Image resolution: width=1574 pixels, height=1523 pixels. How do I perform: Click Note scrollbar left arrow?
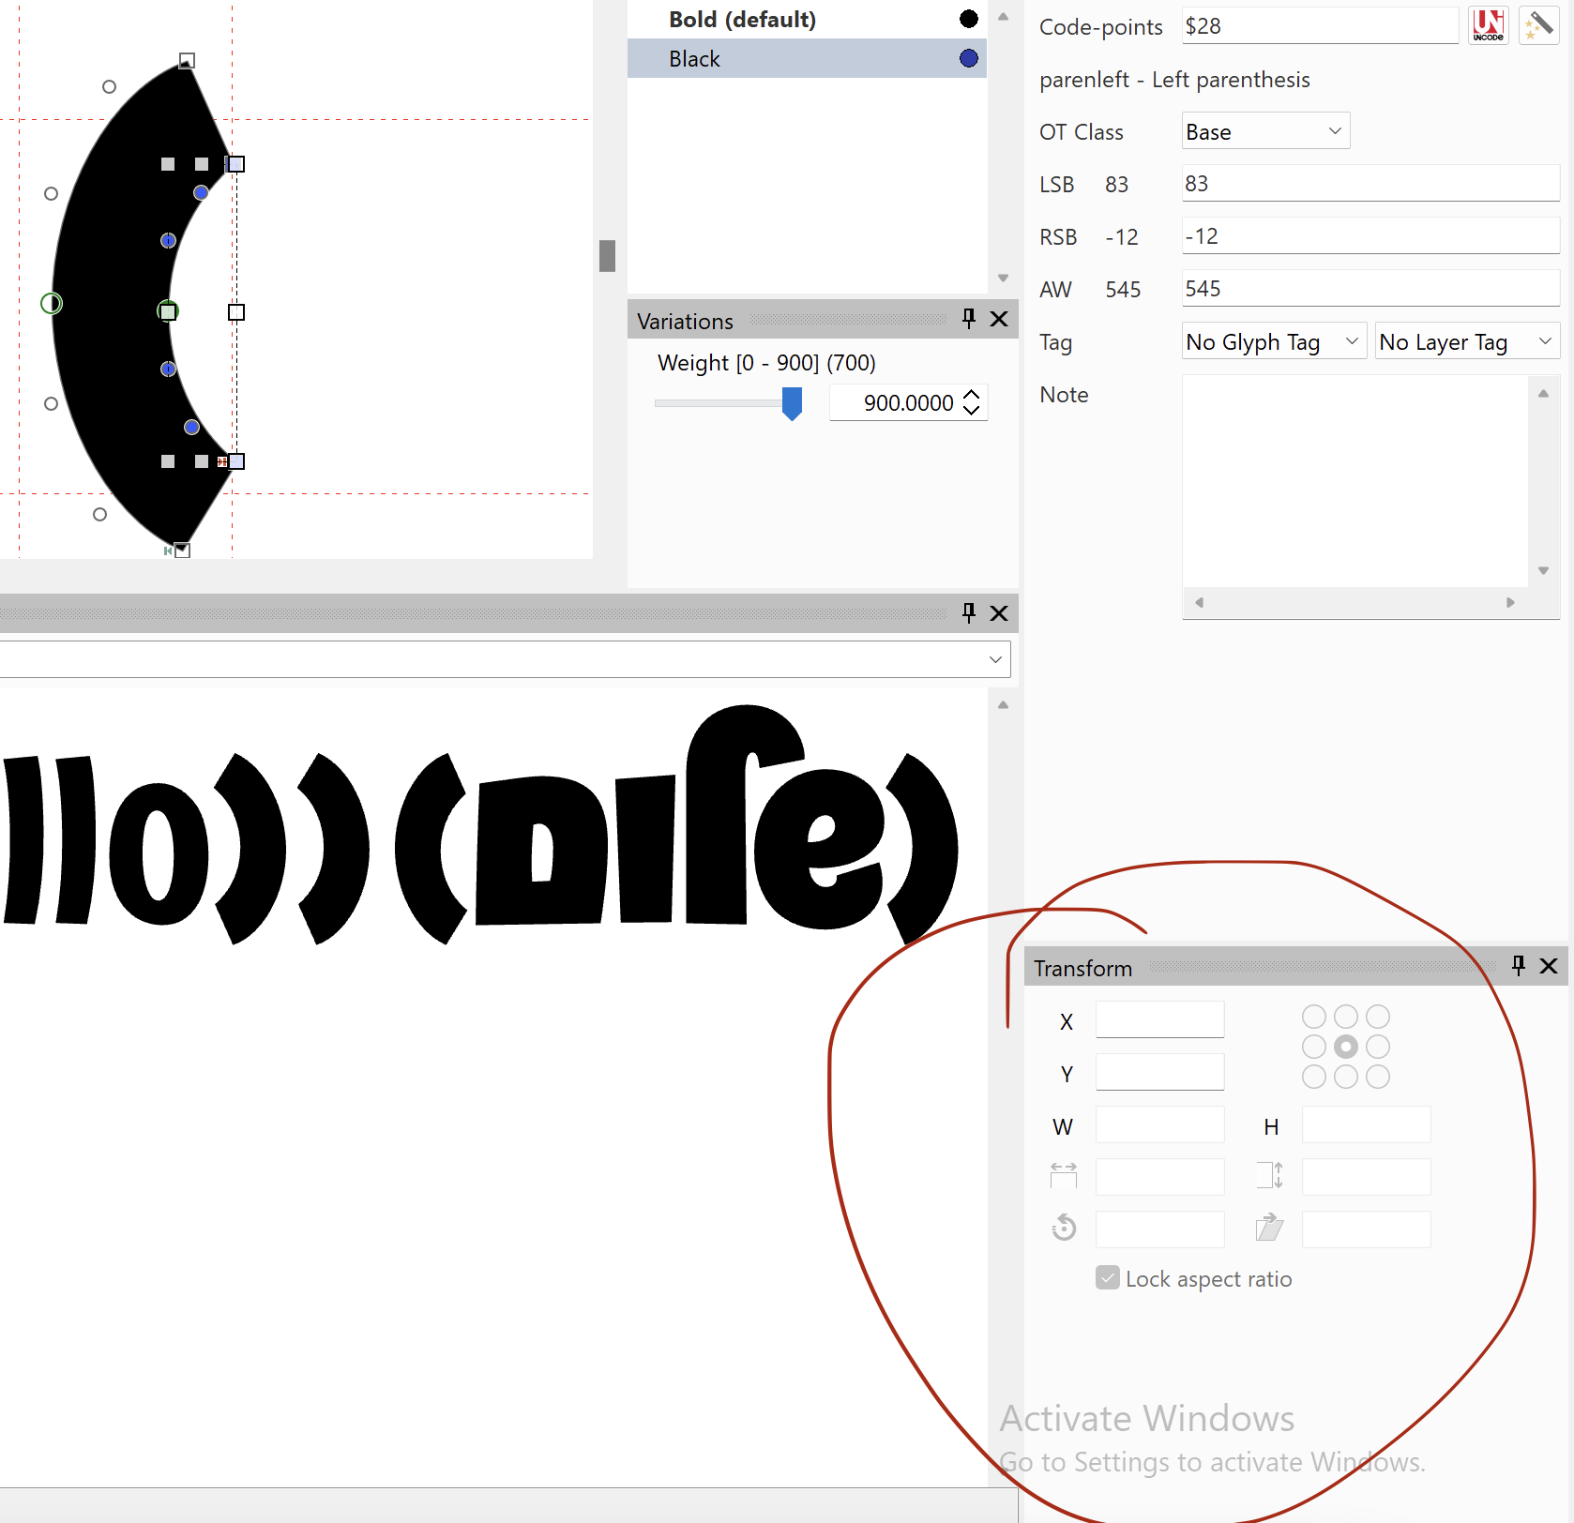coord(1199,602)
